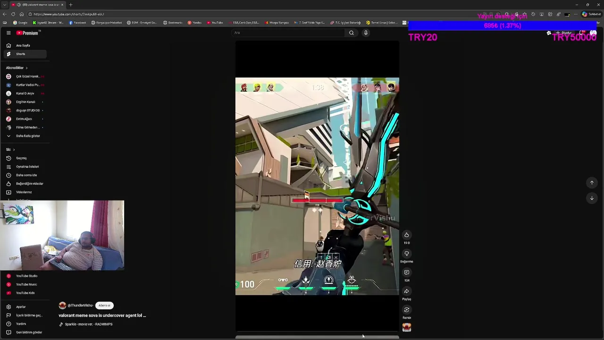Open a new browser tab
This screenshot has width=604, height=340.
click(71, 5)
